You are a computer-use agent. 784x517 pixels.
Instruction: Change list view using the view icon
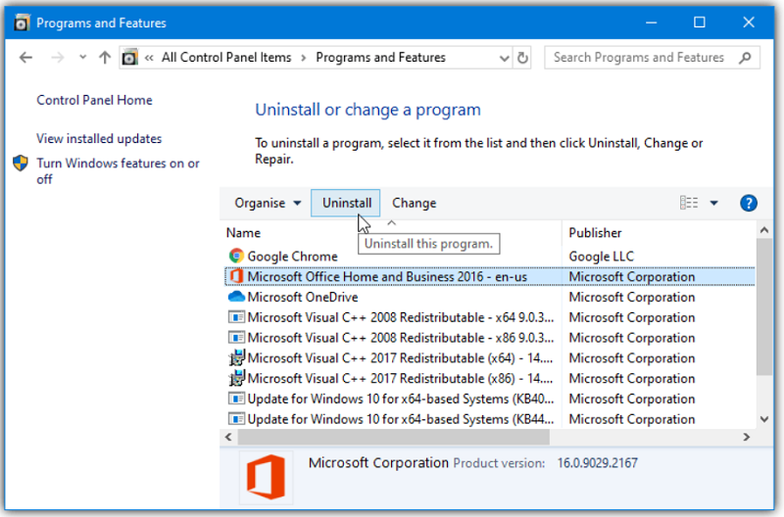(689, 204)
